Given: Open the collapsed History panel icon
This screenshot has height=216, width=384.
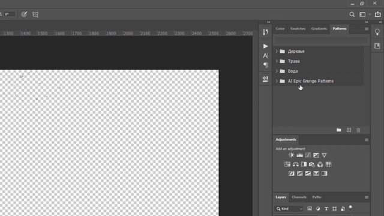Looking at the screenshot, I should coord(265,32).
